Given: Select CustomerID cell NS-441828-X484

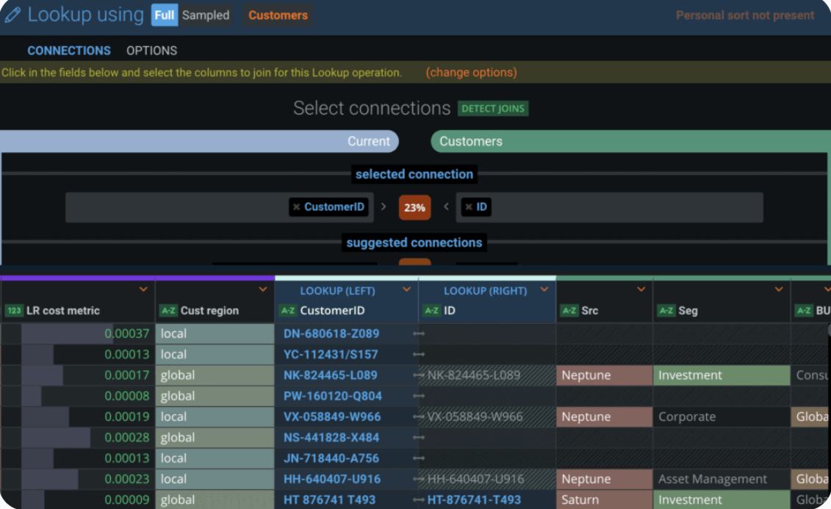Looking at the screenshot, I should click(346, 438).
